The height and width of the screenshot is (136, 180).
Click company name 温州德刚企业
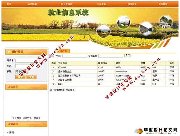[x=65, y=71]
